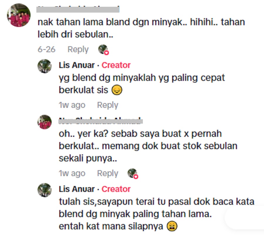264x237 pixels.
Task: Click the redacted username of the top comment
Action: (78, 9)
